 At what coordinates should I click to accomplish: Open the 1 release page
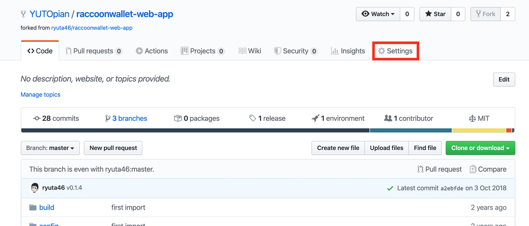(267, 118)
